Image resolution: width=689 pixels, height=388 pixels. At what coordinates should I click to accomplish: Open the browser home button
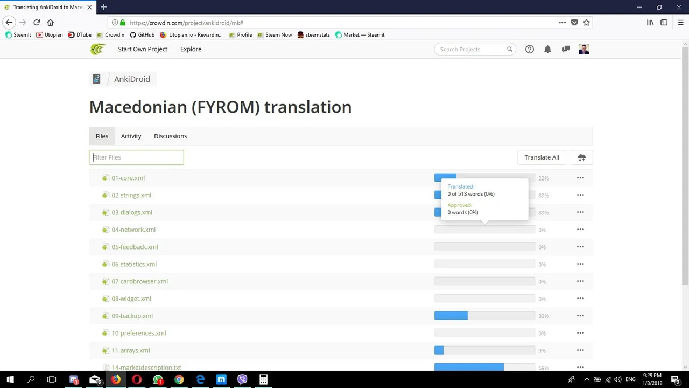tap(51, 23)
